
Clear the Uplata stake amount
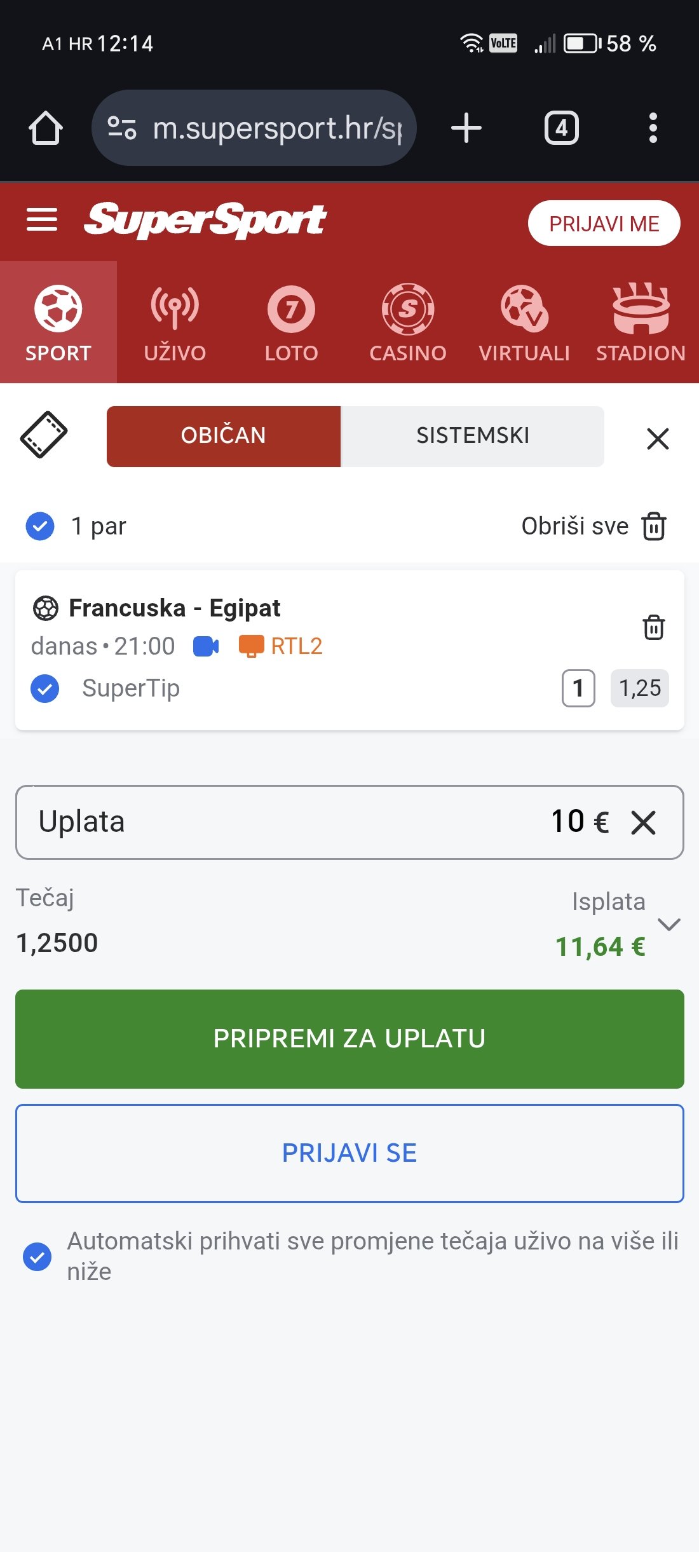pyautogui.click(x=643, y=823)
